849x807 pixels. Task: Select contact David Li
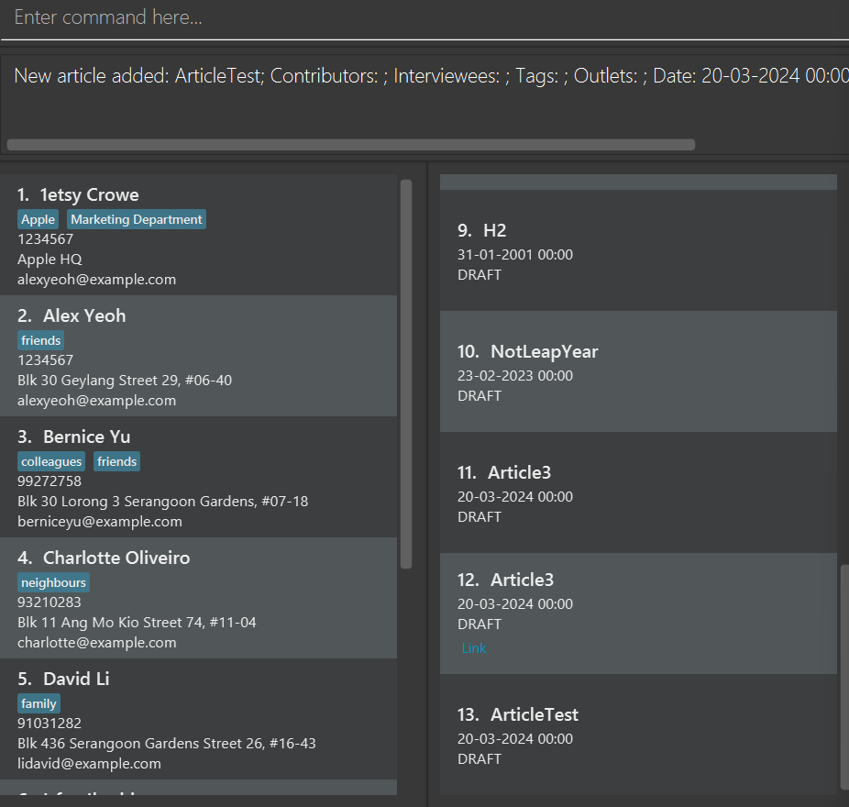198,719
